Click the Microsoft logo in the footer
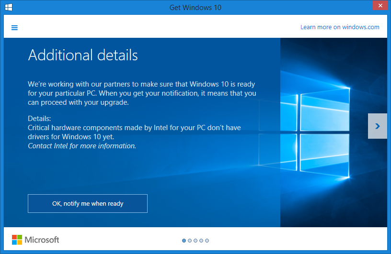 [35, 240]
